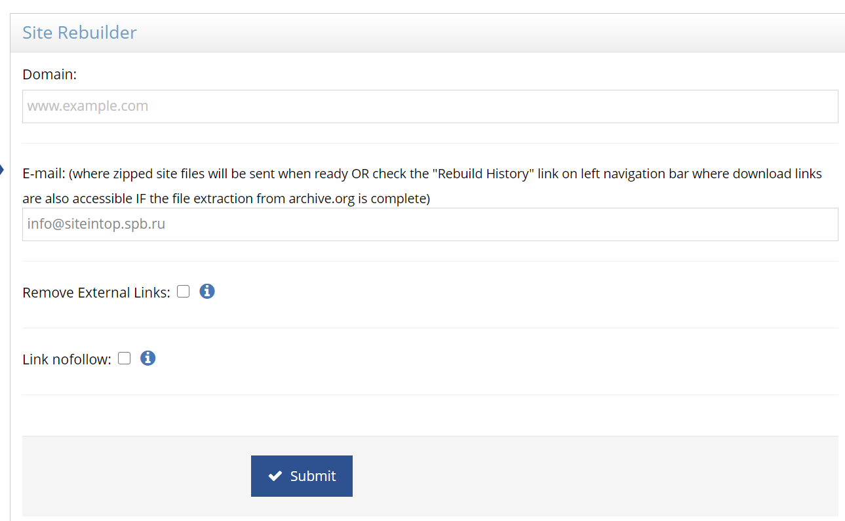
Task: Click the Site Rebuilder panel title
Action: click(79, 32)
